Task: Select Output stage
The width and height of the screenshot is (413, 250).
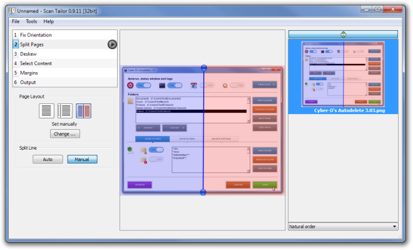Action: click(x=65, y=82)
